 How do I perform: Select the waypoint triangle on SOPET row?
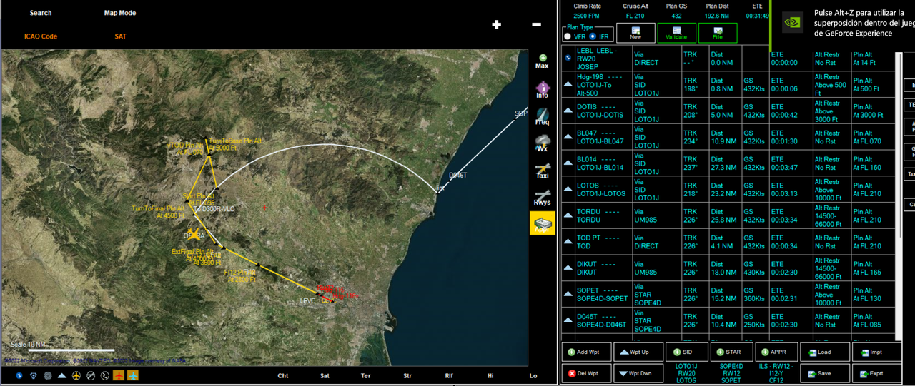coord(568,294)
